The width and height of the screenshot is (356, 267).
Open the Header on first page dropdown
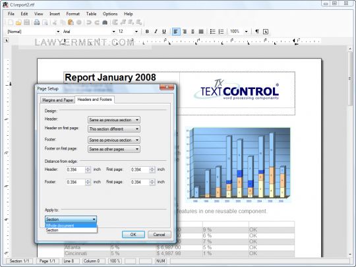tap(114, 129)
